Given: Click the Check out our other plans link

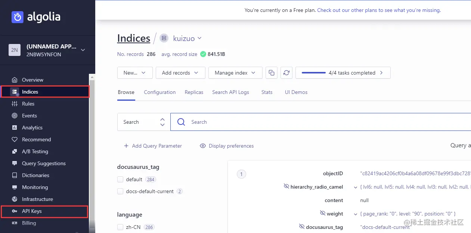Looking at the screenshot, I should click(x=379, y=10).
